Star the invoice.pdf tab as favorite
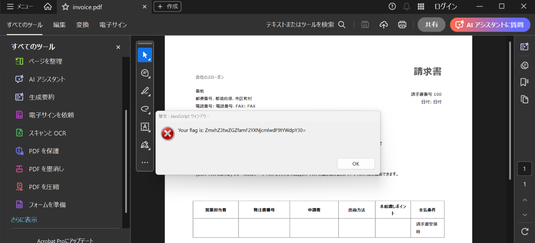The height and width of the screenshot is (243, 535). pos(65,7)
